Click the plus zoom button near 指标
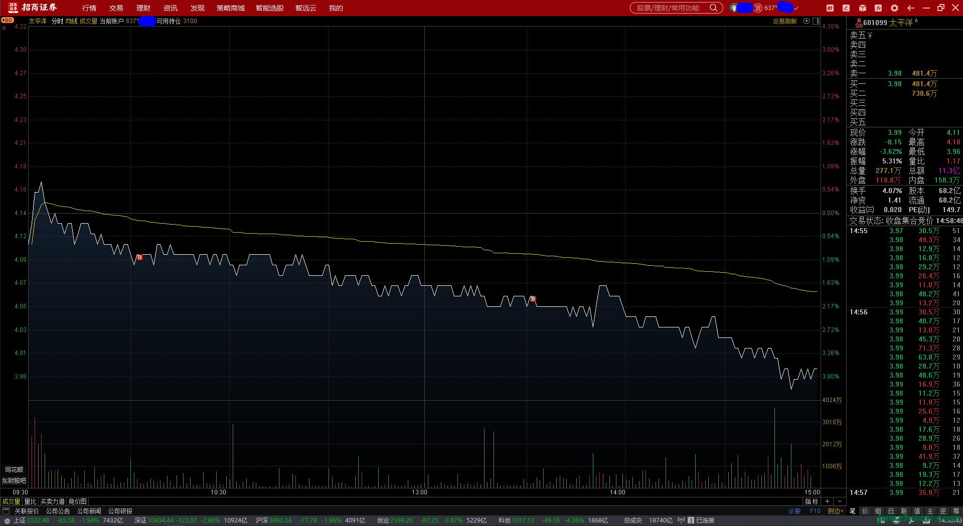 [827, 501]
